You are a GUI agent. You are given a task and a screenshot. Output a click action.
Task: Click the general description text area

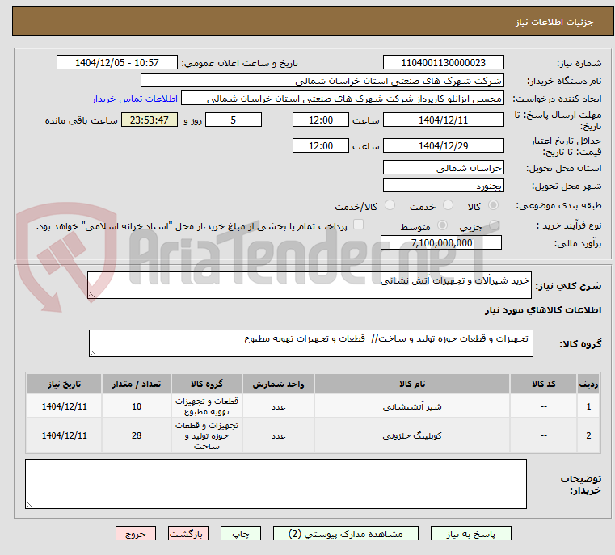coord(309,285)
